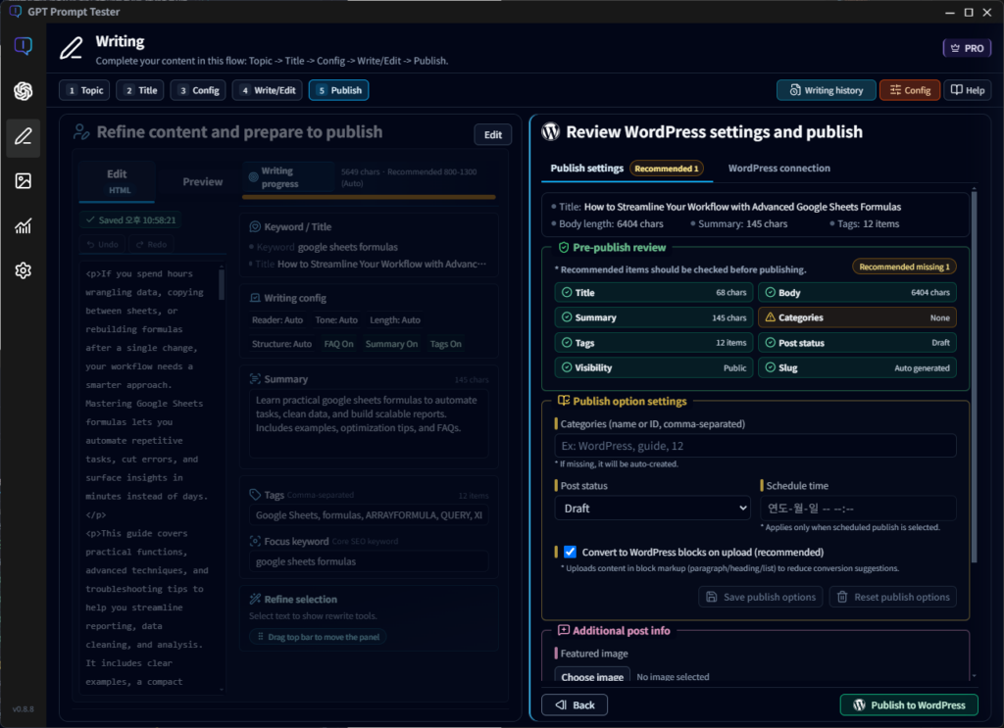Open the Post status dropdown showing Draft
This screenshot has width=1004, height=728.
(x=652, y=508)
